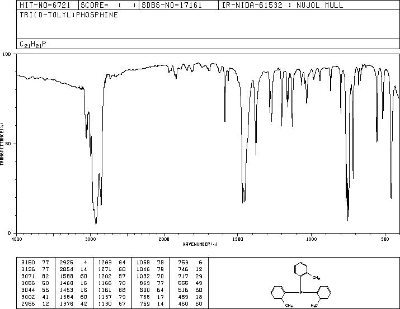Click the 1000 wavenumber axis label
The width and height of the screenshot is (400, 309).
[x=311, y=239]
